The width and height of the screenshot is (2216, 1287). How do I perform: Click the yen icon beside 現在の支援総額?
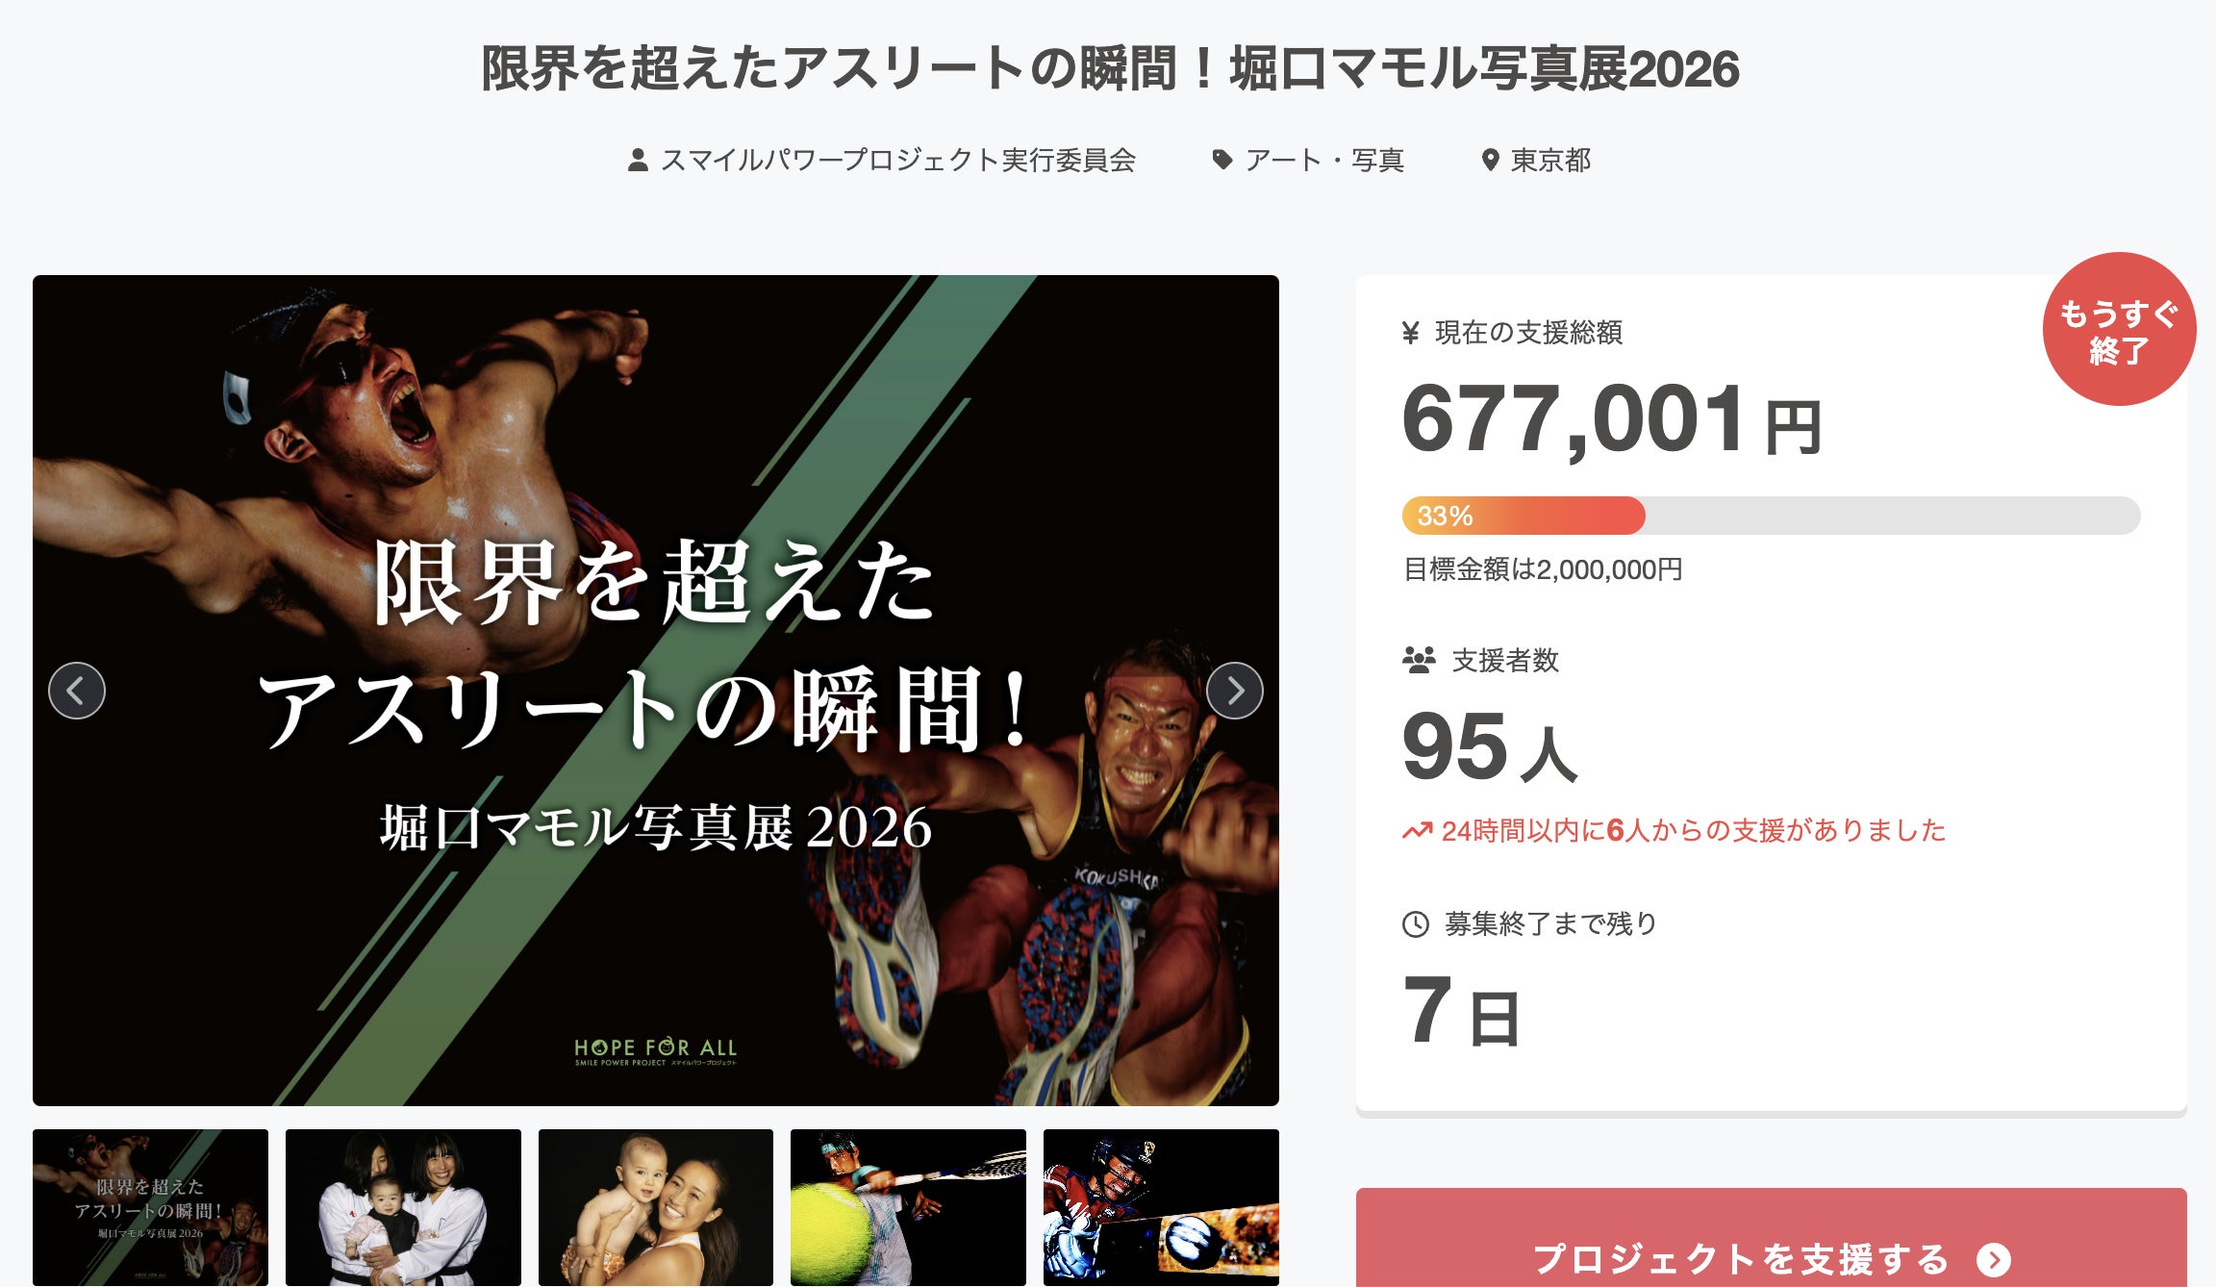1411,333
